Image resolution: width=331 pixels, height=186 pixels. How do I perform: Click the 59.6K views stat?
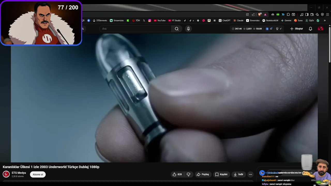coord(257,29)
